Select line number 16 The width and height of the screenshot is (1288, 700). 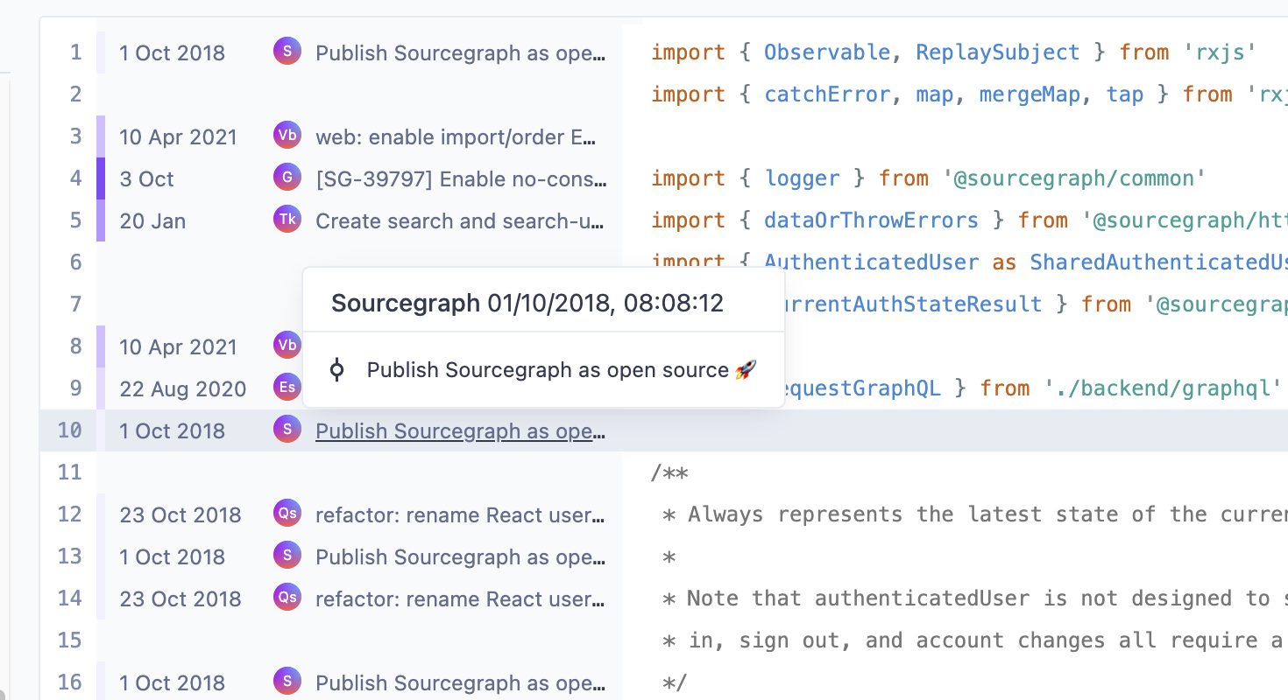pos(69,682)
